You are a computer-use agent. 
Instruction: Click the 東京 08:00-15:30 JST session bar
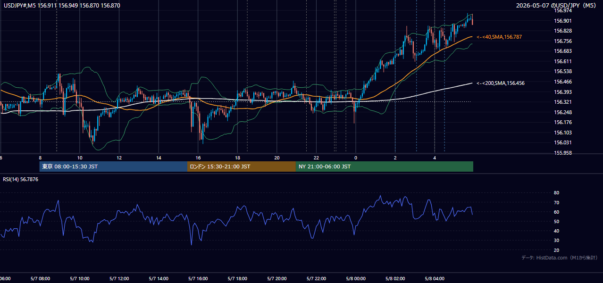click(x=113, y=166)
